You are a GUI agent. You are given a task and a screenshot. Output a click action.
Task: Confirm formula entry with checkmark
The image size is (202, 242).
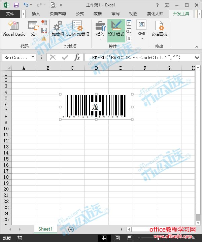[x=65, y=58]
